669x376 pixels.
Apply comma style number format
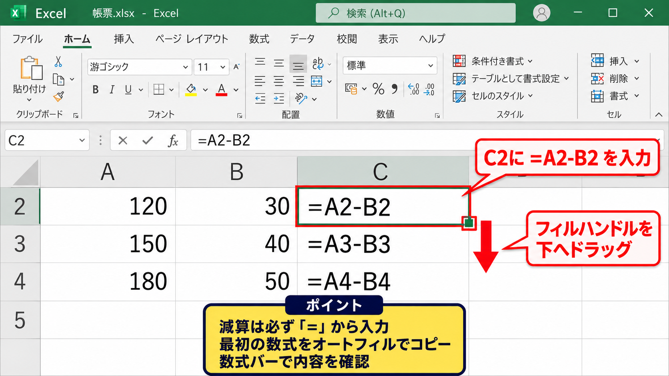pos(395,88)
